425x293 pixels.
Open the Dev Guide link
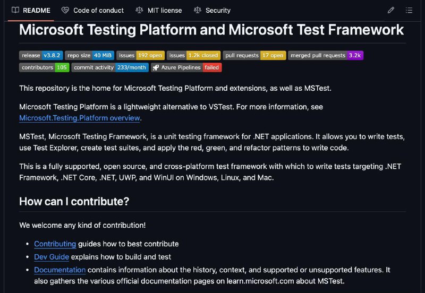[x=52, y=257]
